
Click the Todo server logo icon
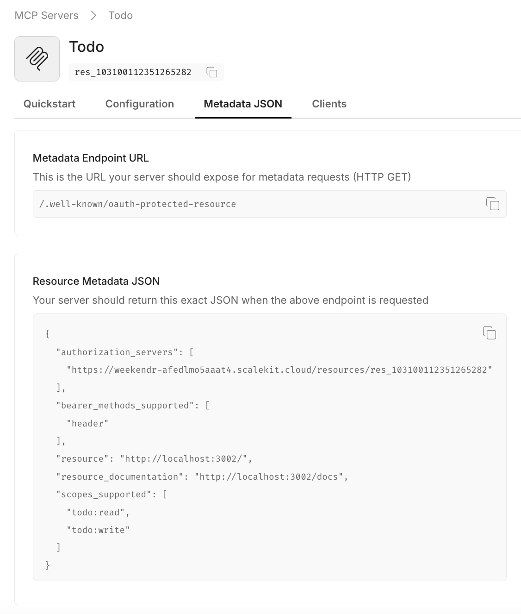37,59
